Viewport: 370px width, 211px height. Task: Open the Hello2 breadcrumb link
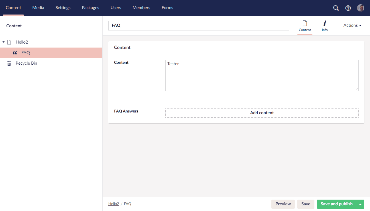pyautogui.click(x=113, y=204)
